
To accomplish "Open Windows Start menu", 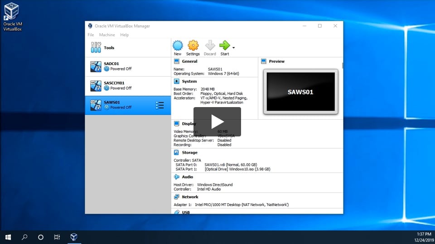I will 8,237.
